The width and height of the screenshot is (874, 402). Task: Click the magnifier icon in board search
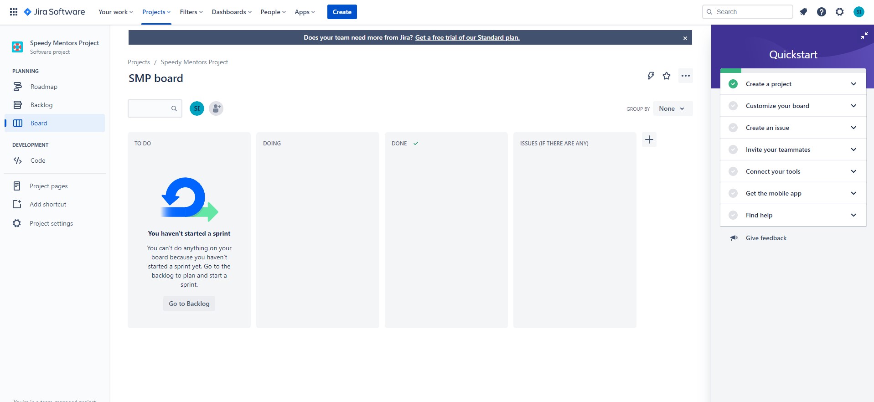click(x=174, y=108)
